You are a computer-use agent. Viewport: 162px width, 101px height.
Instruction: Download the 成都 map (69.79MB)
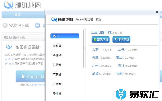click(x=101, y=74)
